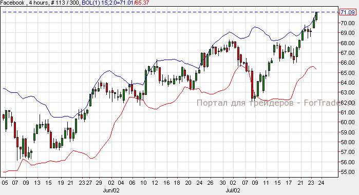
Task: Click the date label 17
Action: (x=289, y=183)
